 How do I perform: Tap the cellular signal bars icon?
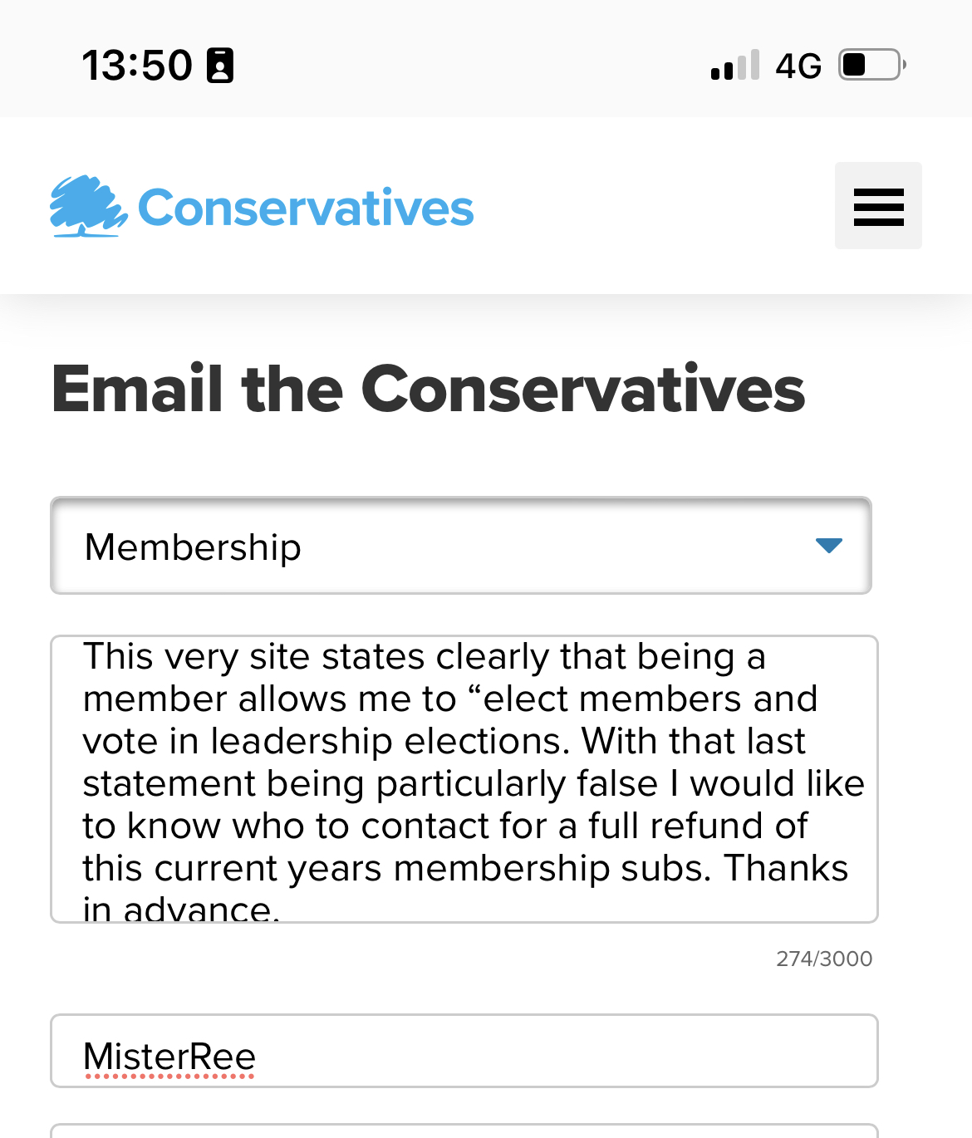[x=735, y=65]
